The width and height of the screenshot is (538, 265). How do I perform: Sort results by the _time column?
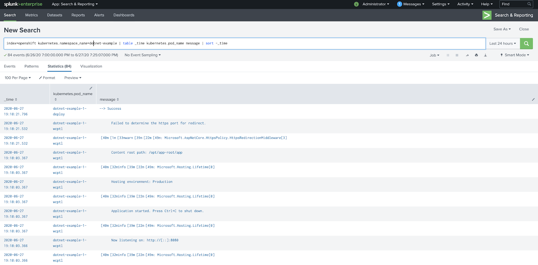click(x=10, y=100)
